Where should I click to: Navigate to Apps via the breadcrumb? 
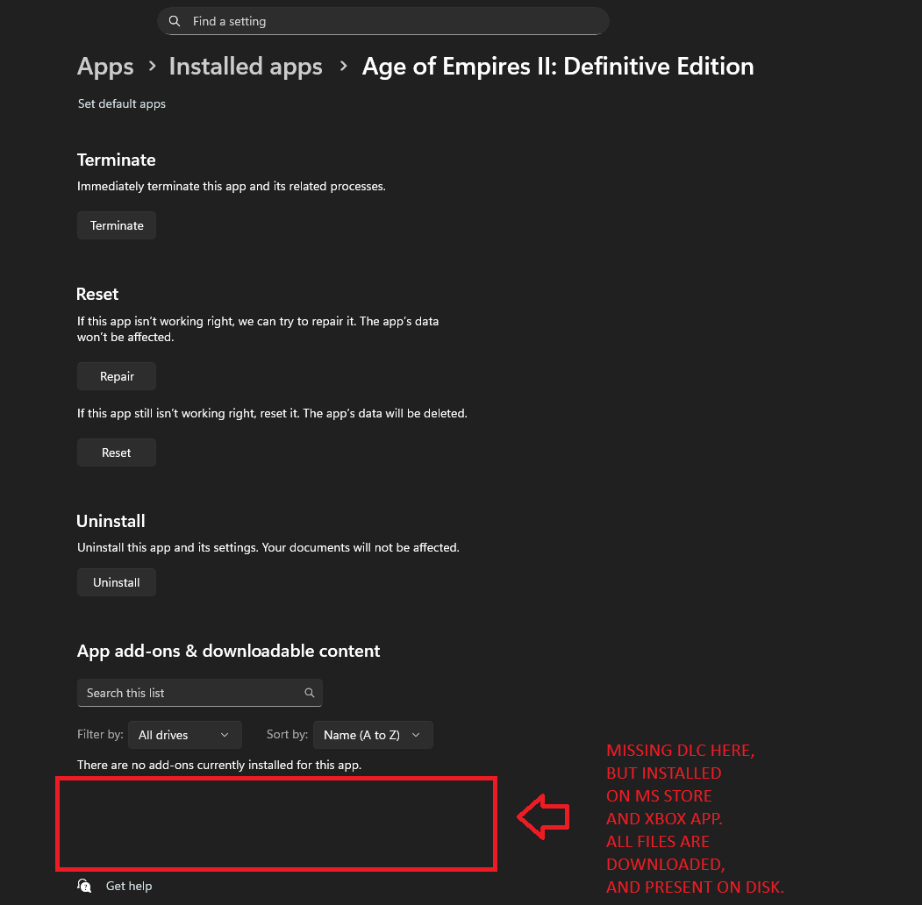(104, 66)
